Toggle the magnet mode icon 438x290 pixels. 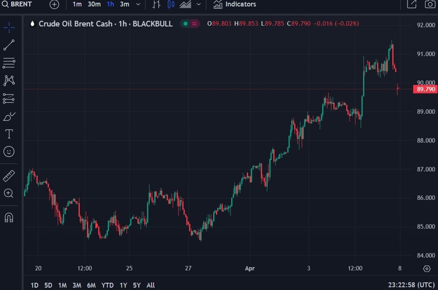(9, 217)
